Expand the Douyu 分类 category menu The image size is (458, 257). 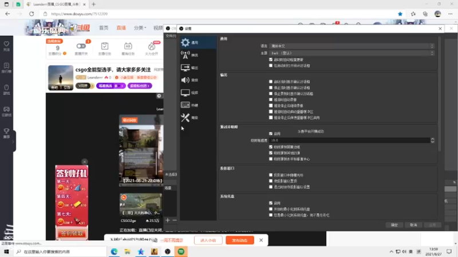(x=140, y=27)
